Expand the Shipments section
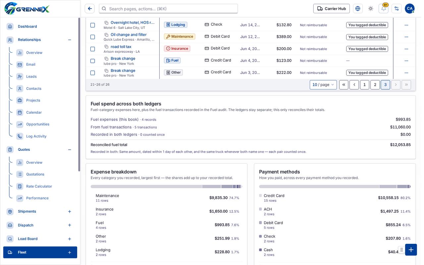This screenshot has height=265, width=424. [70, 211]
